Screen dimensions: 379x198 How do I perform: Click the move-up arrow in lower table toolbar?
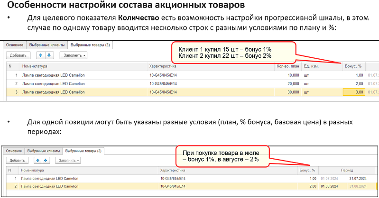pyautogui.click(x=37, y=160)
